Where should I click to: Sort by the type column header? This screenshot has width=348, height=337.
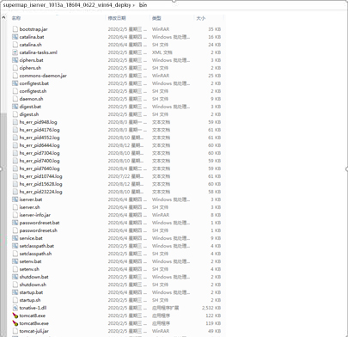(x=156, y=18)
